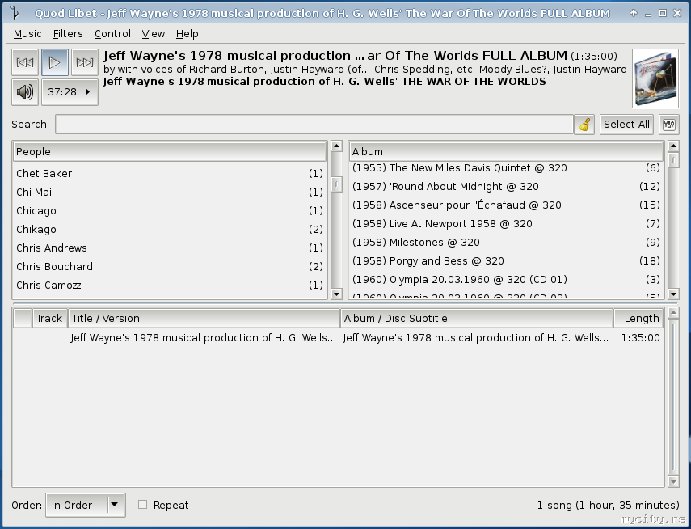Skip to the previous track
691x529 pixels.
tap(25, 62)
